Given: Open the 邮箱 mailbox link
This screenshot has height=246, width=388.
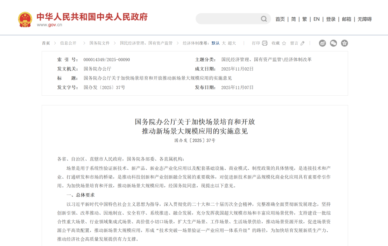Looking at the screenshot, I should click(x=347, y=19).
